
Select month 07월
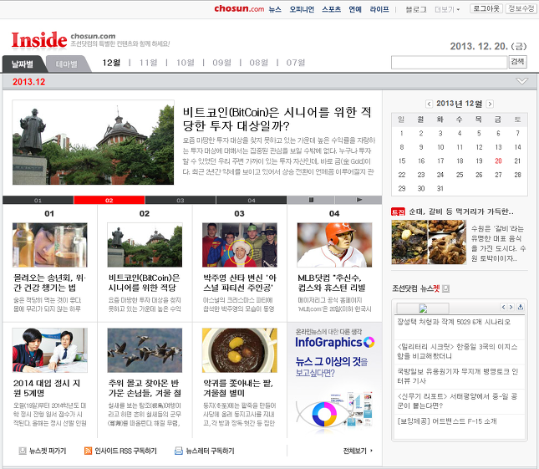point(295,63)
